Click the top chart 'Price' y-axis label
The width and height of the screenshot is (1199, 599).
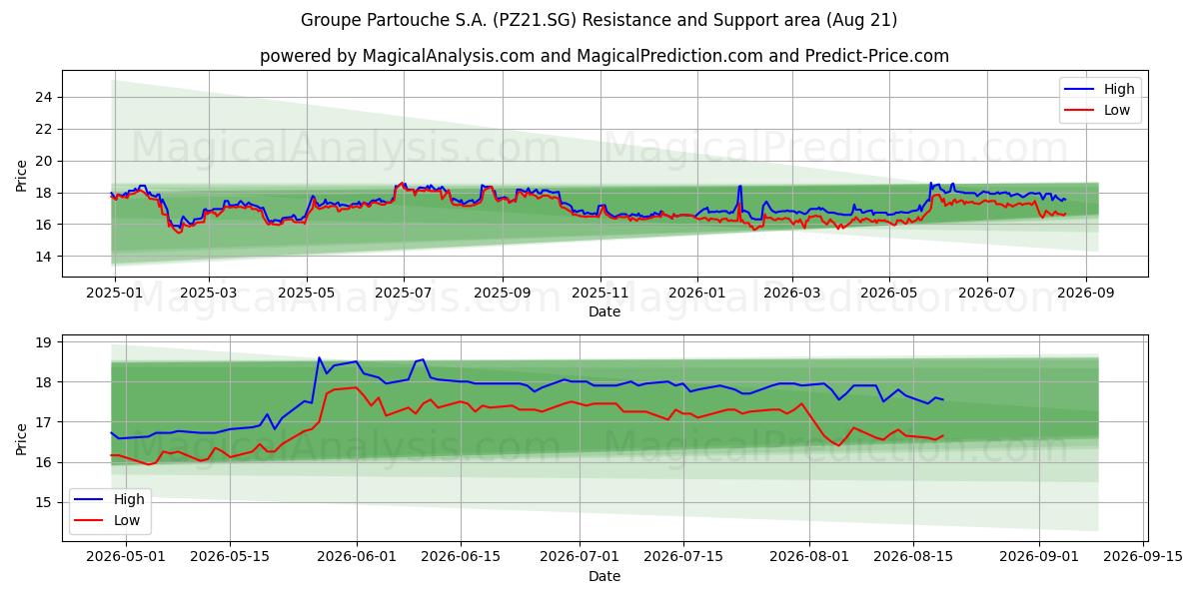click(22, 175)
